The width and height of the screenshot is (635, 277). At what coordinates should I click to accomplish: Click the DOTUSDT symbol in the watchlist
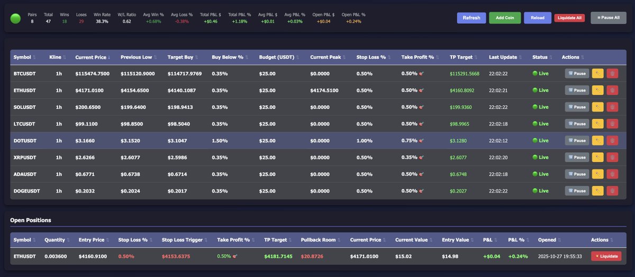coord(25,141)
